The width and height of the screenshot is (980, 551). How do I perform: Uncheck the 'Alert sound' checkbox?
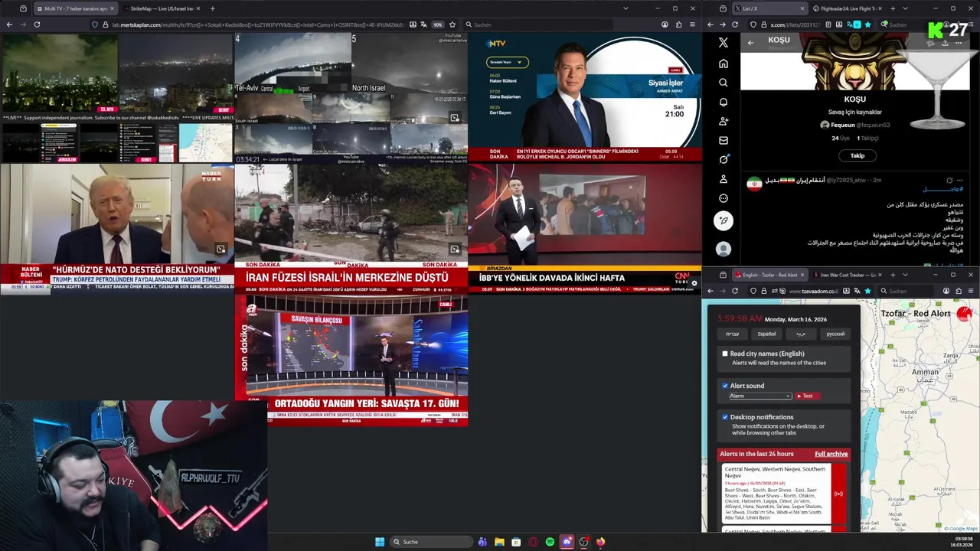tap(725, 386)
